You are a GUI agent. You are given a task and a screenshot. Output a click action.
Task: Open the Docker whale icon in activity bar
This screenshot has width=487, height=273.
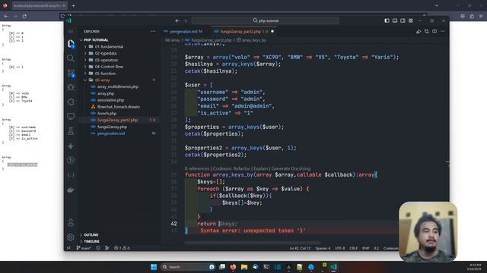[x=71, y=190]
